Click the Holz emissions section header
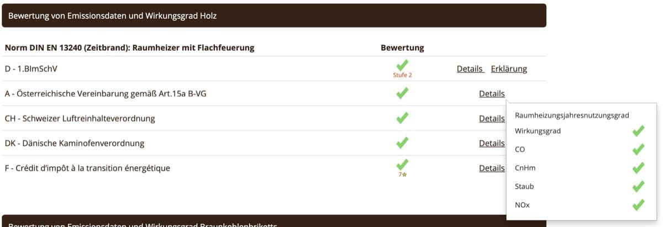 [x=274, y=16]
